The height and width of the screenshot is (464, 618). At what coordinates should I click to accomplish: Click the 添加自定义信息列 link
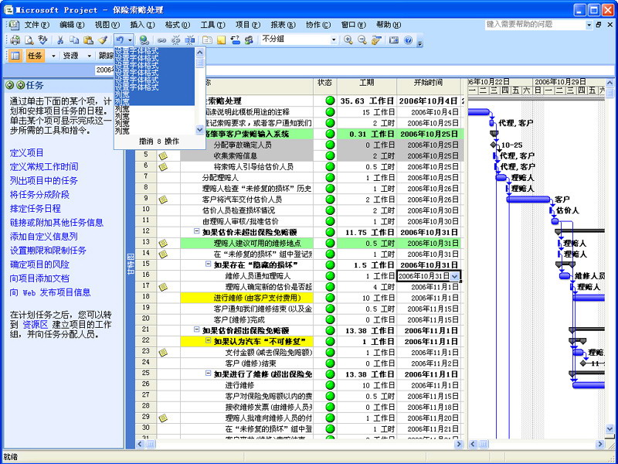coord(43,237)
